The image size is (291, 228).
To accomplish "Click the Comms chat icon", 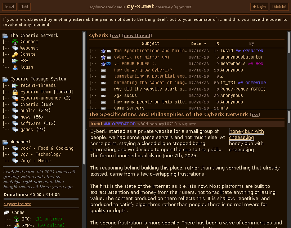I will tap(6, 213).
